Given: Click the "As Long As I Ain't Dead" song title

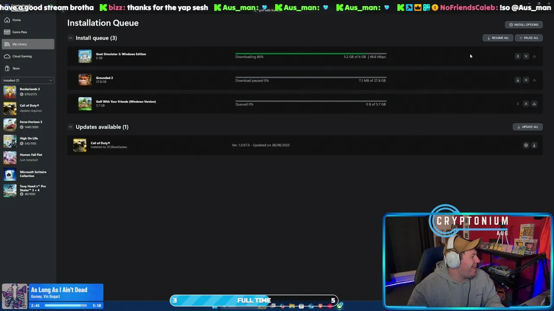Looking at the screenshot, I should [59, 290].
